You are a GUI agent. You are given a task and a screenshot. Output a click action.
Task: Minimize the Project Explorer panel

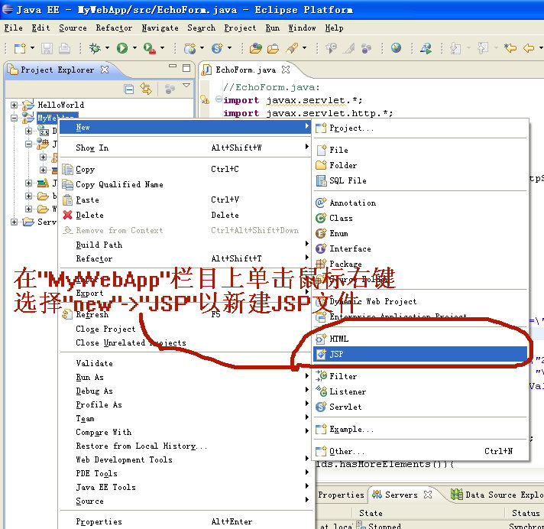click(173, 66)
